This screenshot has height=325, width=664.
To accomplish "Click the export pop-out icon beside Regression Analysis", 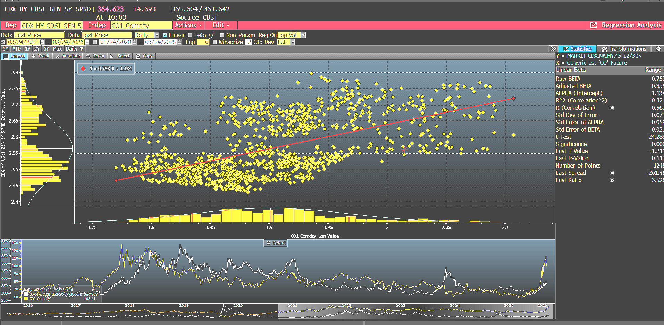I will (594, 25).
